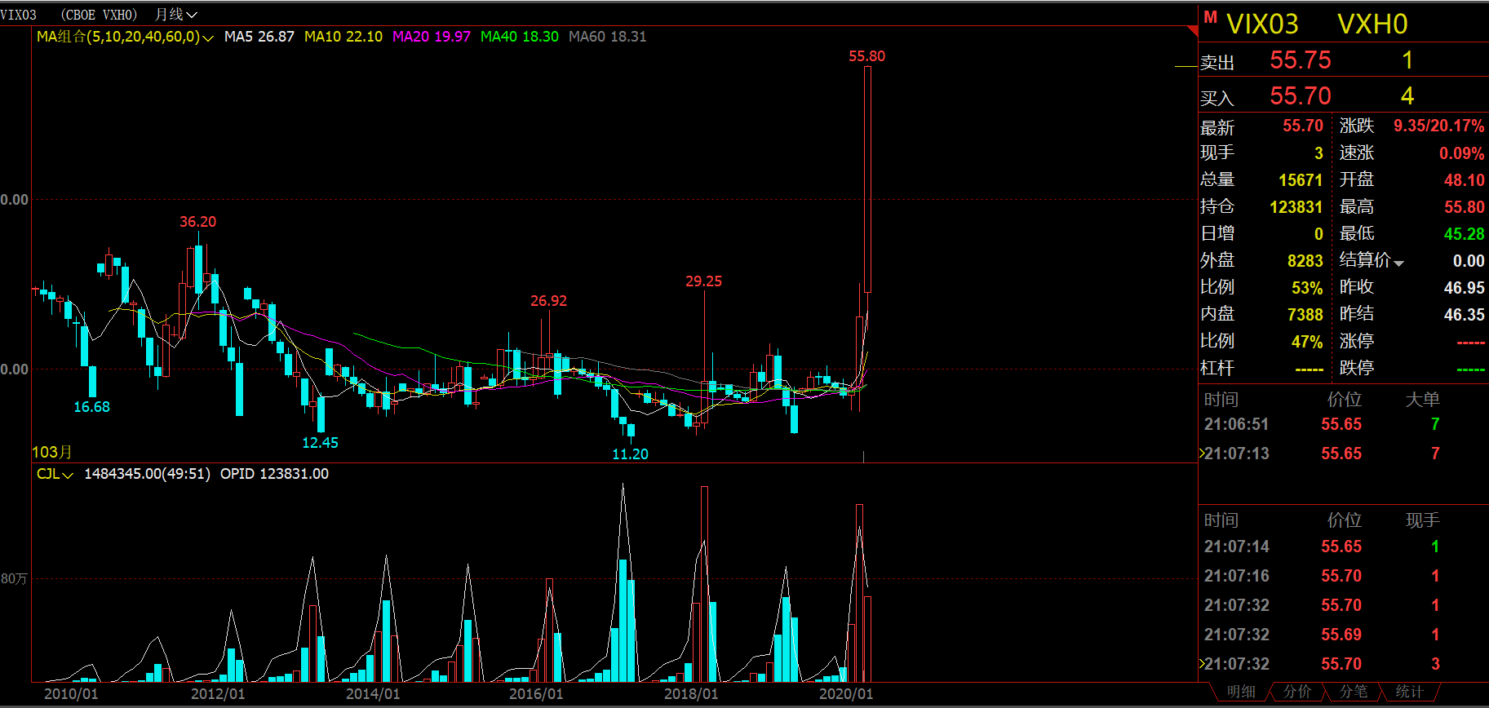Open the 月线 period dropdown

tap(176, 15)
